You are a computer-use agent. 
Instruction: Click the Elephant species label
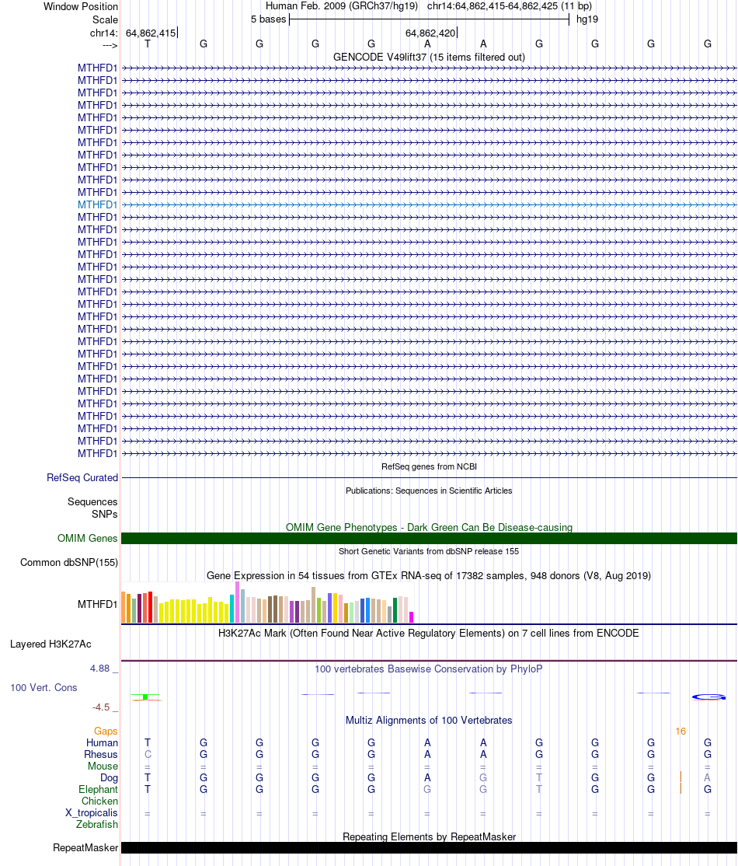click(98, 789)
